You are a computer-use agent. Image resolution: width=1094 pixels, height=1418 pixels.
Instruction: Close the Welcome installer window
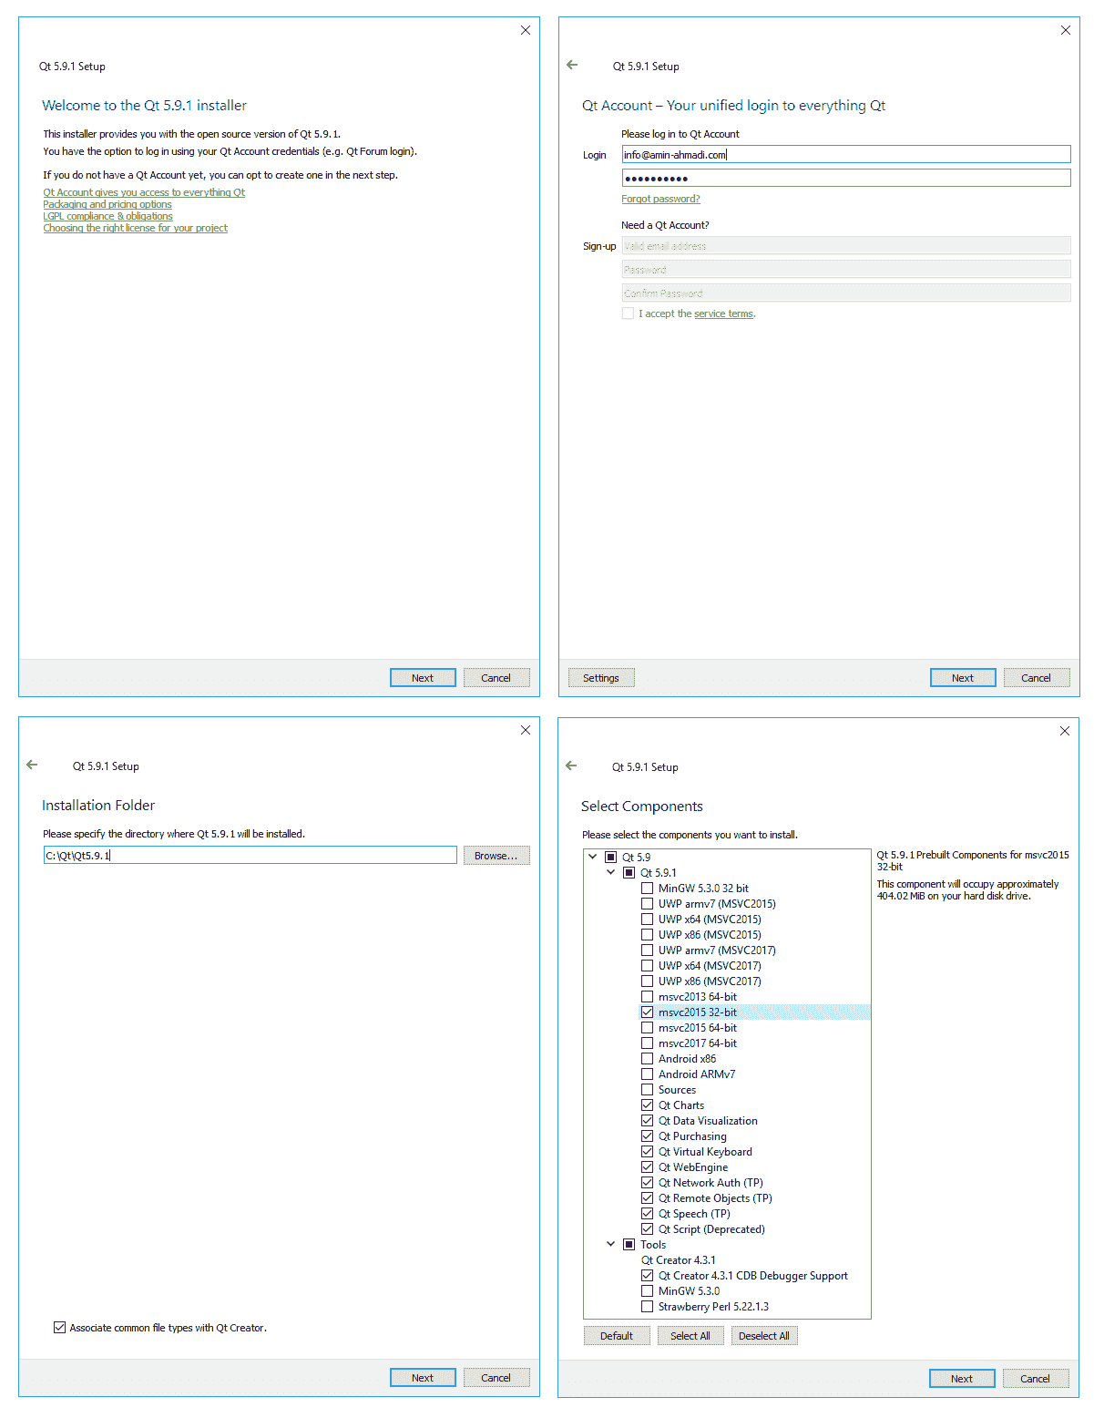(x=526, y=30)
